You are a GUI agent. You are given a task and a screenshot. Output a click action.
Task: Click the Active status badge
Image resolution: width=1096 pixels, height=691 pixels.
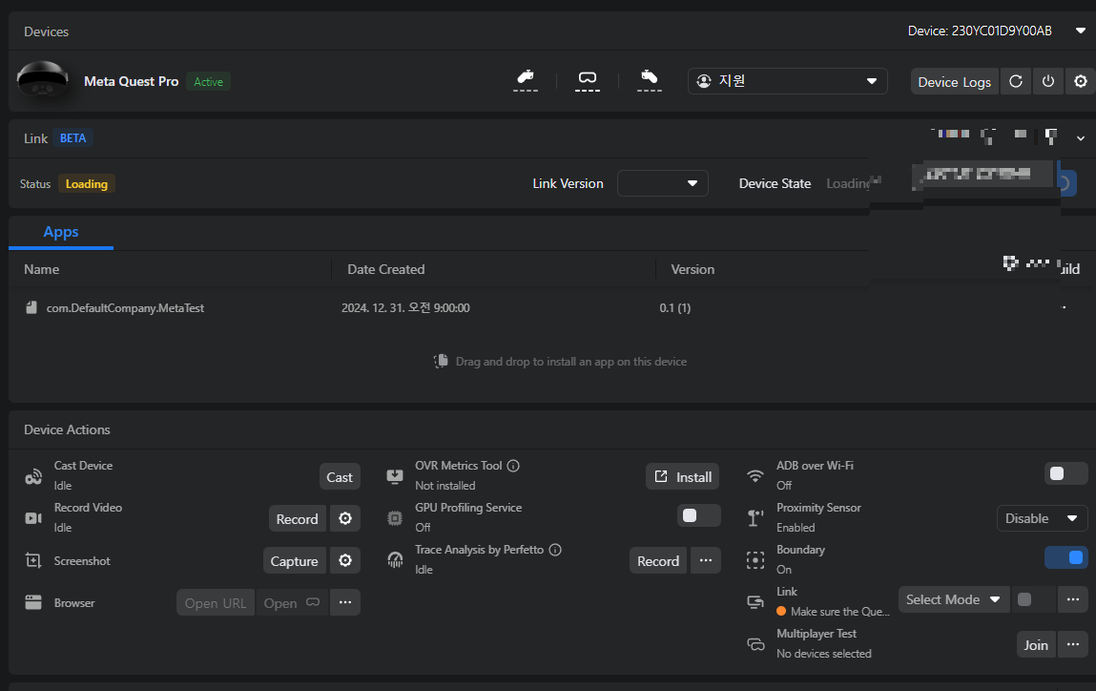coord(208,81)
